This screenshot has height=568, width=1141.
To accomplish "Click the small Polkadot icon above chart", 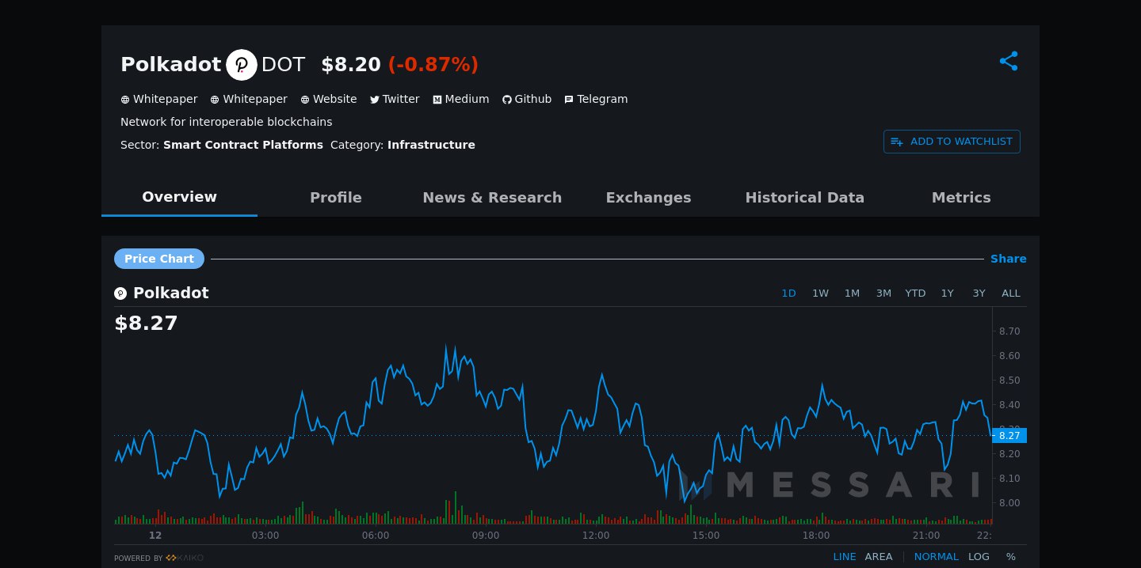I will point(120,293).
